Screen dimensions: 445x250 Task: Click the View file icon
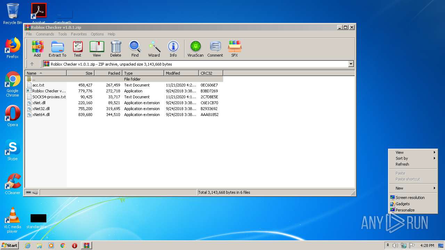coord(97,49)
